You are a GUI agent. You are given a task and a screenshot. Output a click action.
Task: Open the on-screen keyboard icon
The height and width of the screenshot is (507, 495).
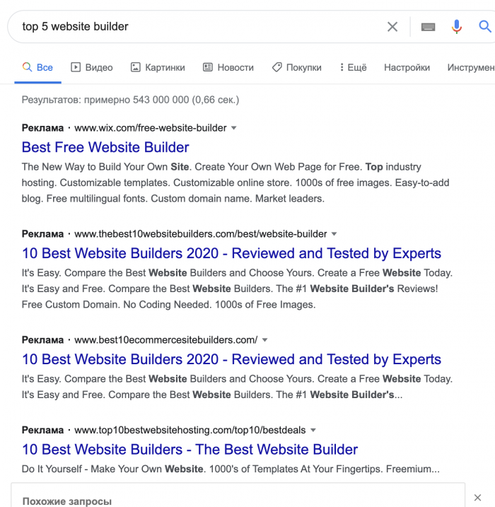(428, 27)
